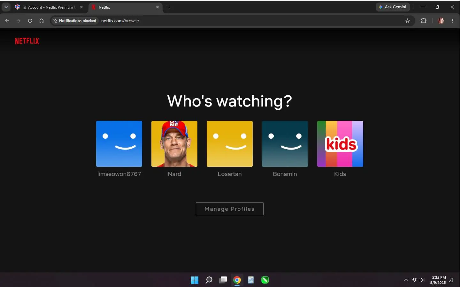
Task: Open a new browser tab
Action: (169, 7)
